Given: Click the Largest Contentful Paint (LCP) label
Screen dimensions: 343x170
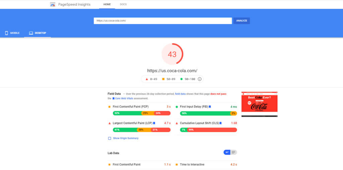Looking at the screenshot, I should 133,123.
